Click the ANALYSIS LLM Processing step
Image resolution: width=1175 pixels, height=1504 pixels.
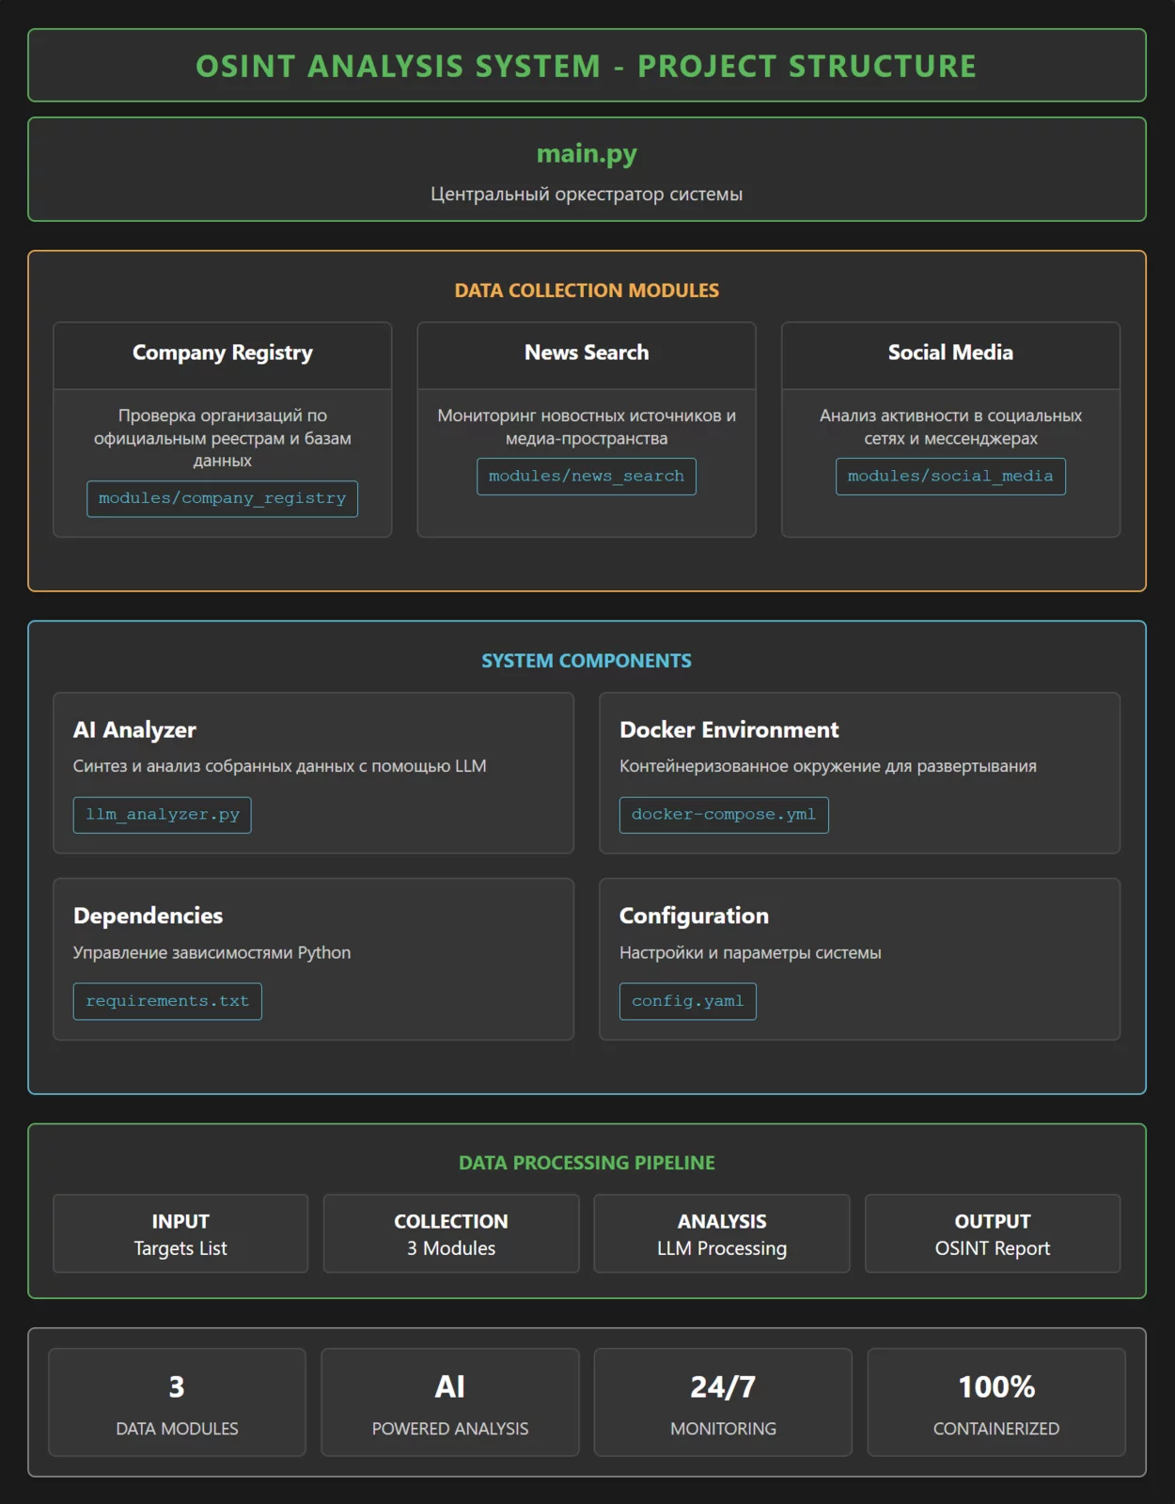coord(722,1234)
